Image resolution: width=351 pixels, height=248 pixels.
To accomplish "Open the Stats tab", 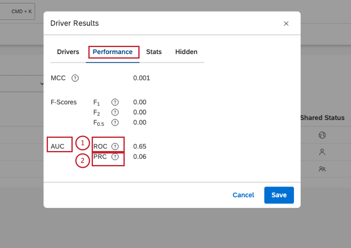I will pos(154,52).
